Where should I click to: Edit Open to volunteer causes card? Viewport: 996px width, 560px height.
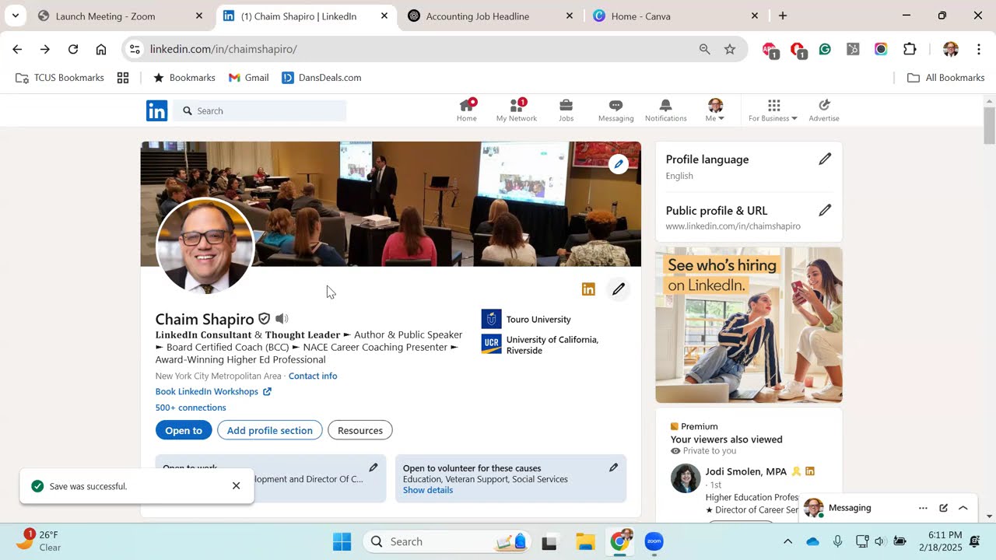point(613,467)
